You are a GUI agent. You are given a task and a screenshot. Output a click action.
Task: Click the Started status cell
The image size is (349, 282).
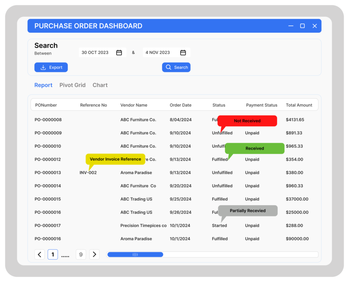[219, 225]
